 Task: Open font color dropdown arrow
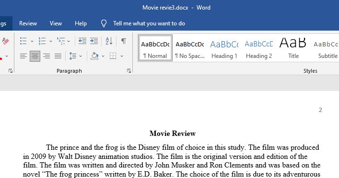tap(7, 56)
